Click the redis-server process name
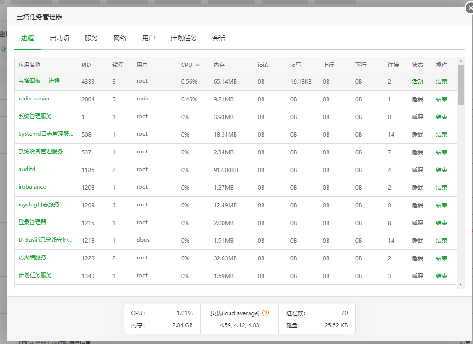473x344 pixels. tap(34, 99)
